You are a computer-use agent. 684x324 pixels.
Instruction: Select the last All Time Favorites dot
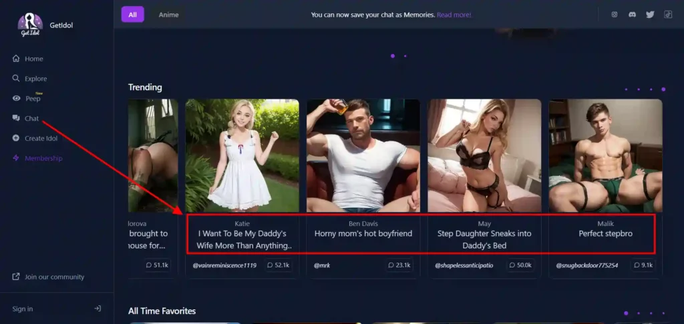point(663,313)
